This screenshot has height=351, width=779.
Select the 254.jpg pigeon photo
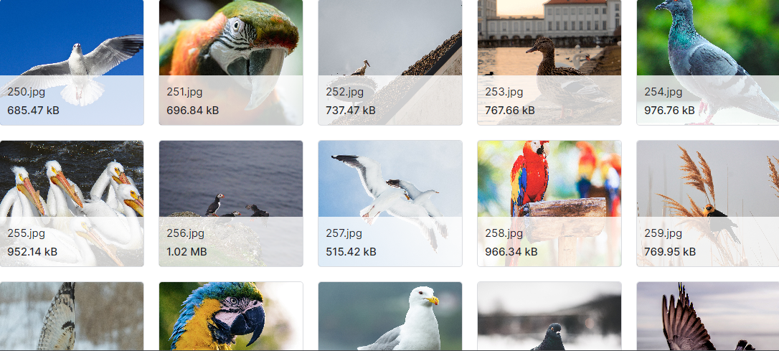click(x=708, y=62)
